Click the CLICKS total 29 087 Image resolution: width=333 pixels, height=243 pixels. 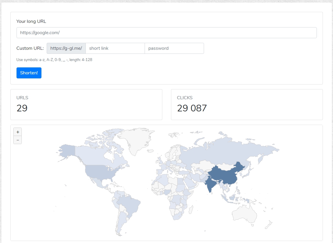click(x=192, y=108)
